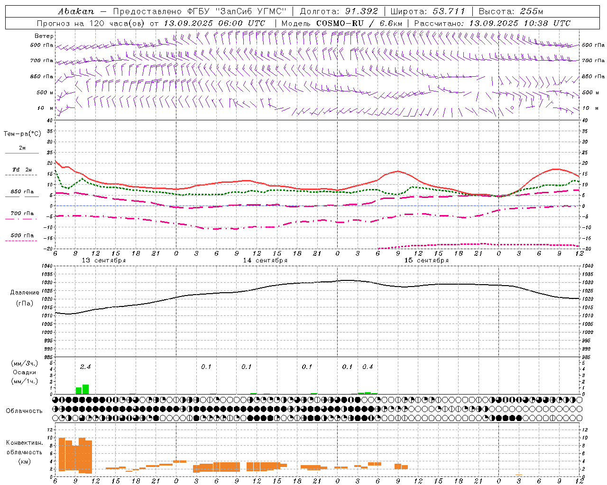Click the dashed line under "500 гПа" temperature legend
The width and height of the screenshot is (607, 485).
[x=21, y=241]
